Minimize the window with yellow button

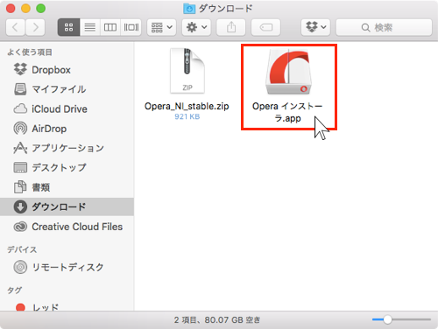click(25, 9)
